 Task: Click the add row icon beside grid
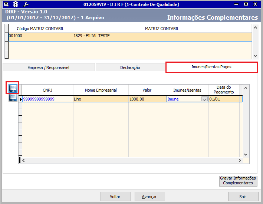click(x=13, y=88)
